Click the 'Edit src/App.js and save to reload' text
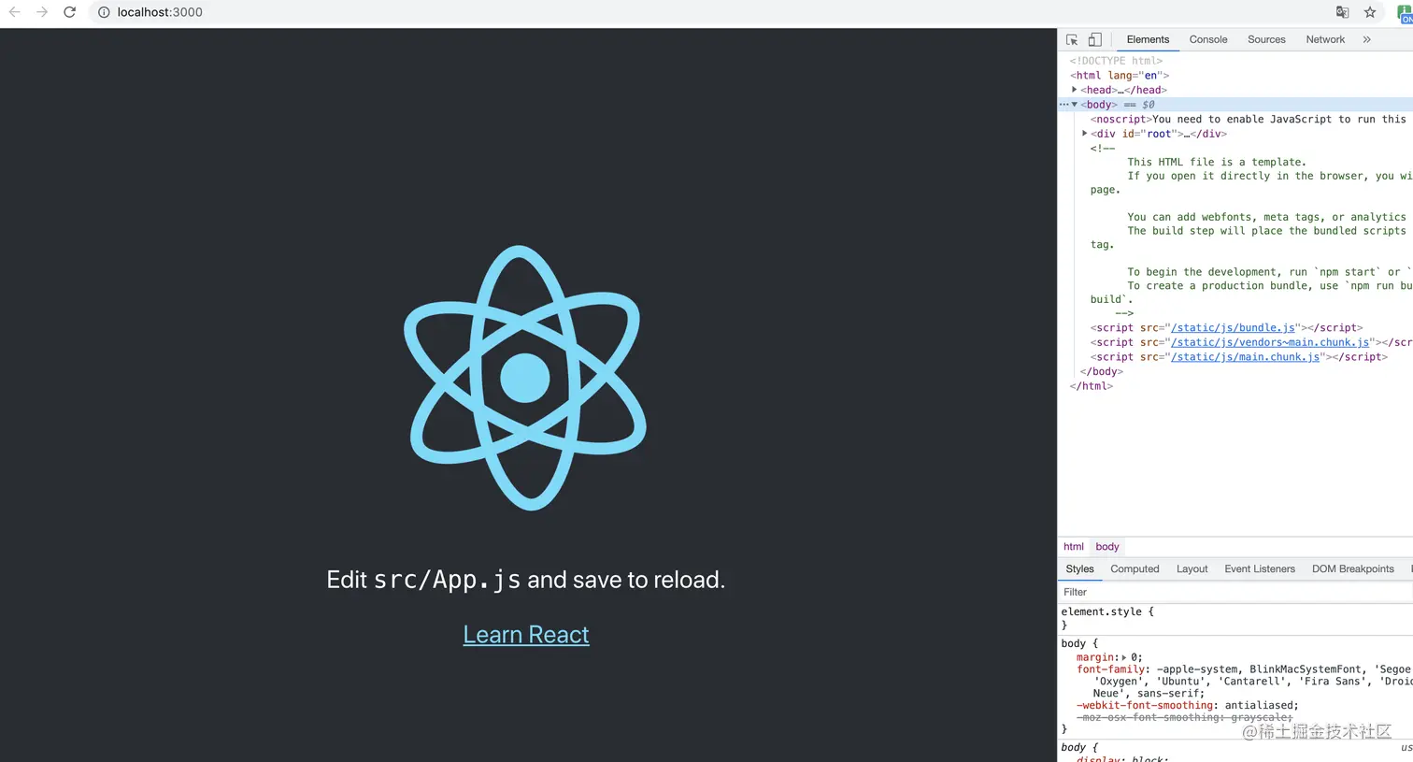This screenshot has height=762, width=1413. point(526,581)
